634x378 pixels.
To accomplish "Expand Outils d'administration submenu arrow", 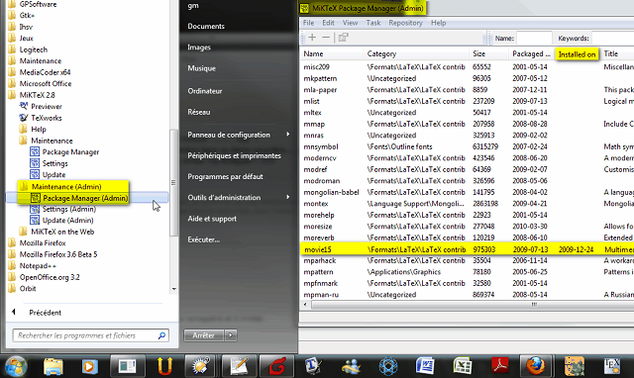I will pos(288,197).
